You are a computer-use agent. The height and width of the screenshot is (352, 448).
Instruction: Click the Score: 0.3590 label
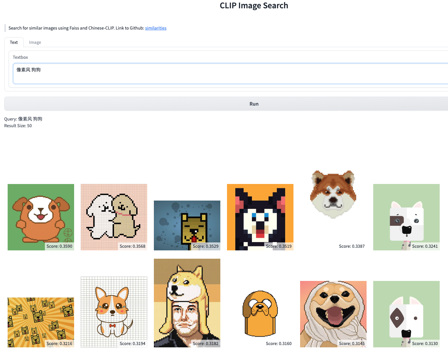click(59, 246)
